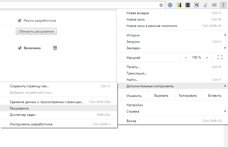Select Найти... from the menu

coord(173,80)
